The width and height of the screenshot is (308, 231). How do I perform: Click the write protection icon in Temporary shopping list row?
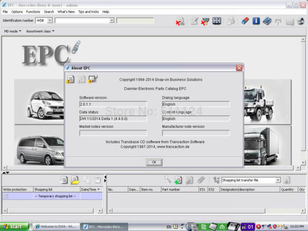(x=6, y=196)
